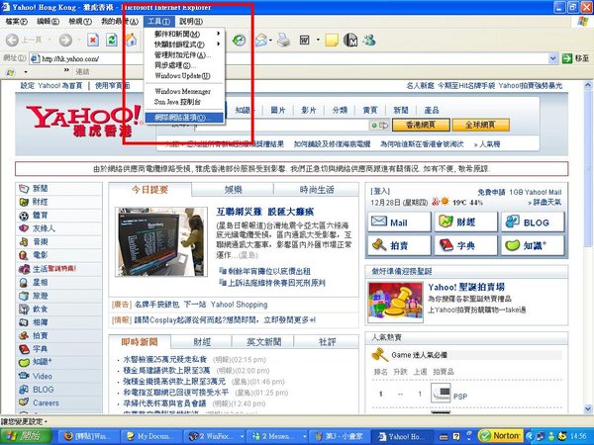Click the Edit with Word toolbar icon
The image size is (594, 445).
305,40
